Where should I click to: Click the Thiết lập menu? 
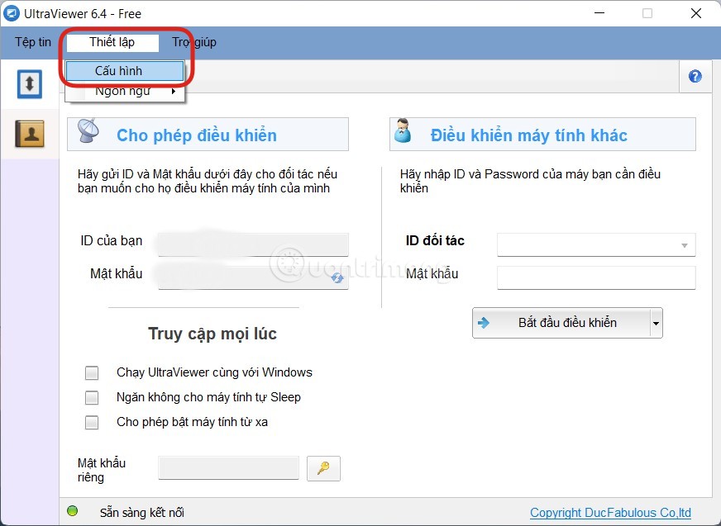pyautogui.click(x=112, y=42)
